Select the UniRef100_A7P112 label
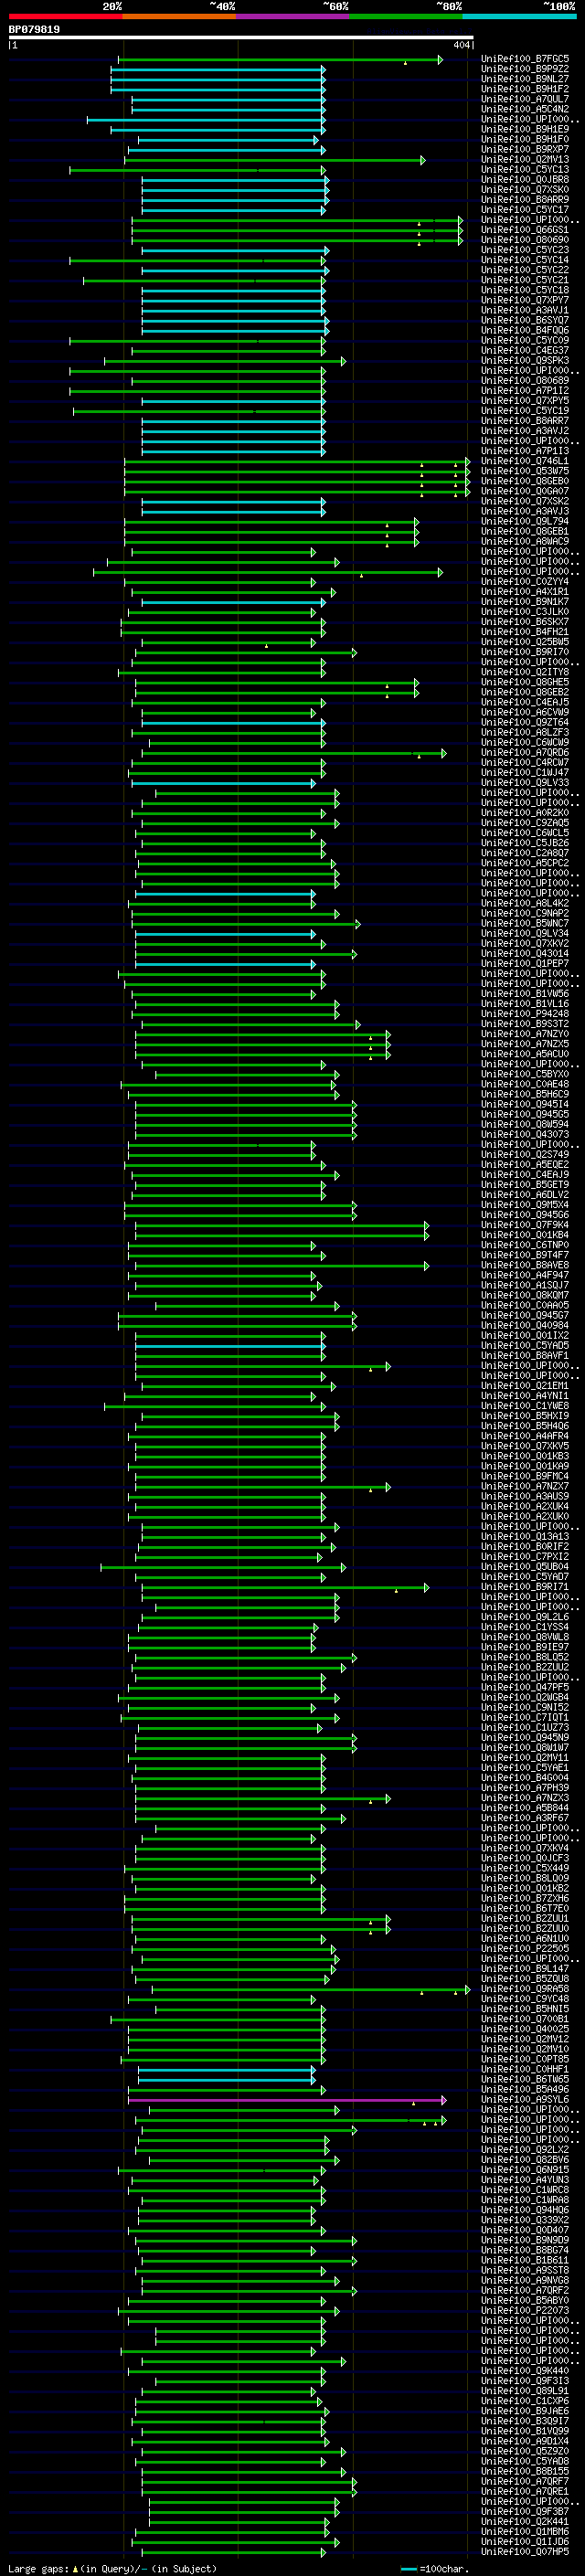 click(x=524, y=391)
